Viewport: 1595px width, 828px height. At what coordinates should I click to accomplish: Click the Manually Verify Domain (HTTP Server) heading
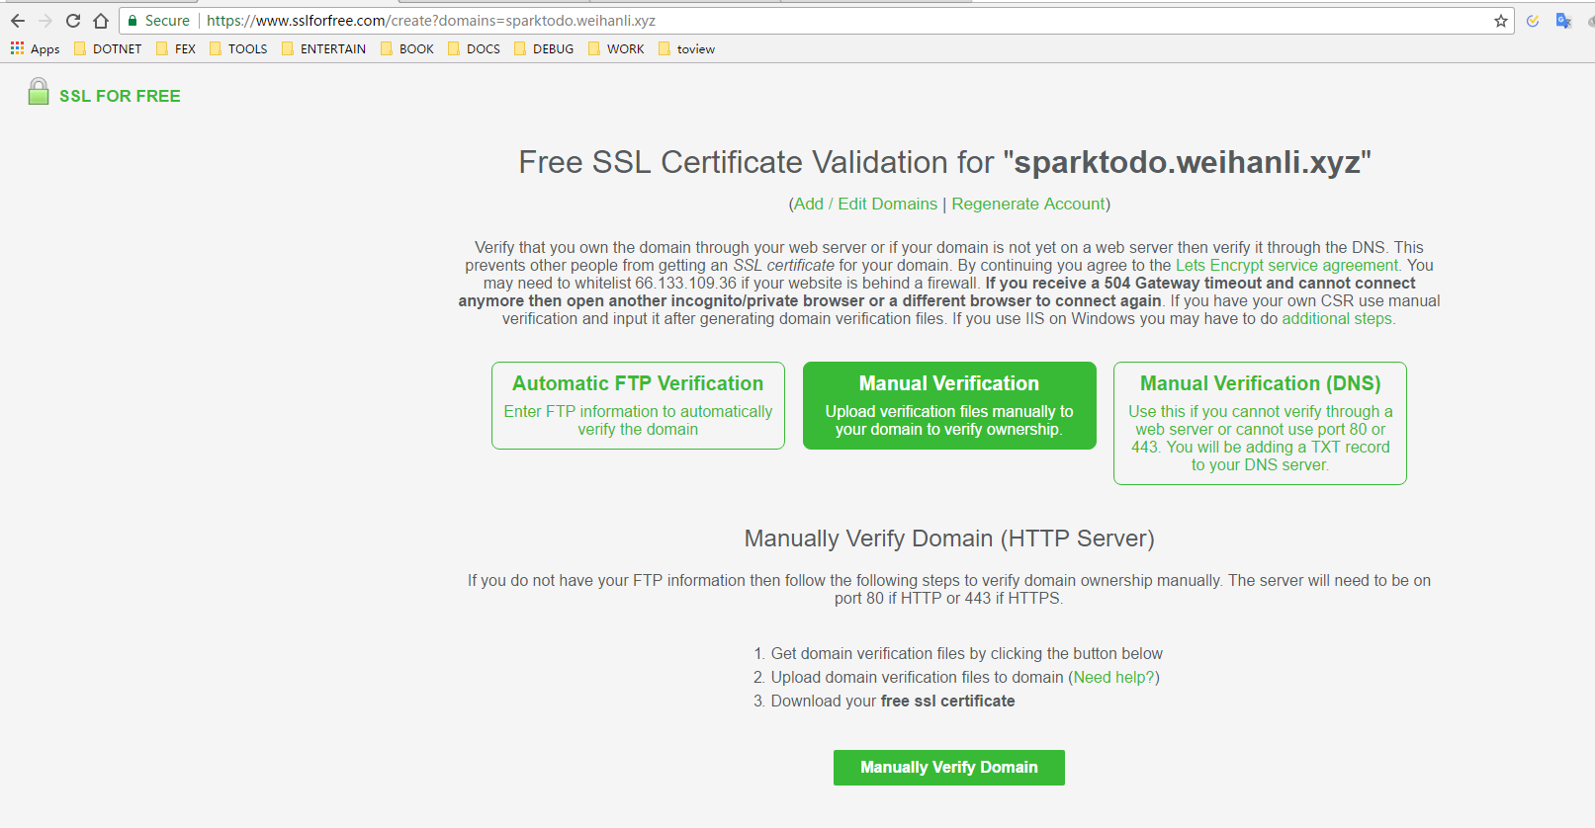pyautogui.click(x=949, y=538)
